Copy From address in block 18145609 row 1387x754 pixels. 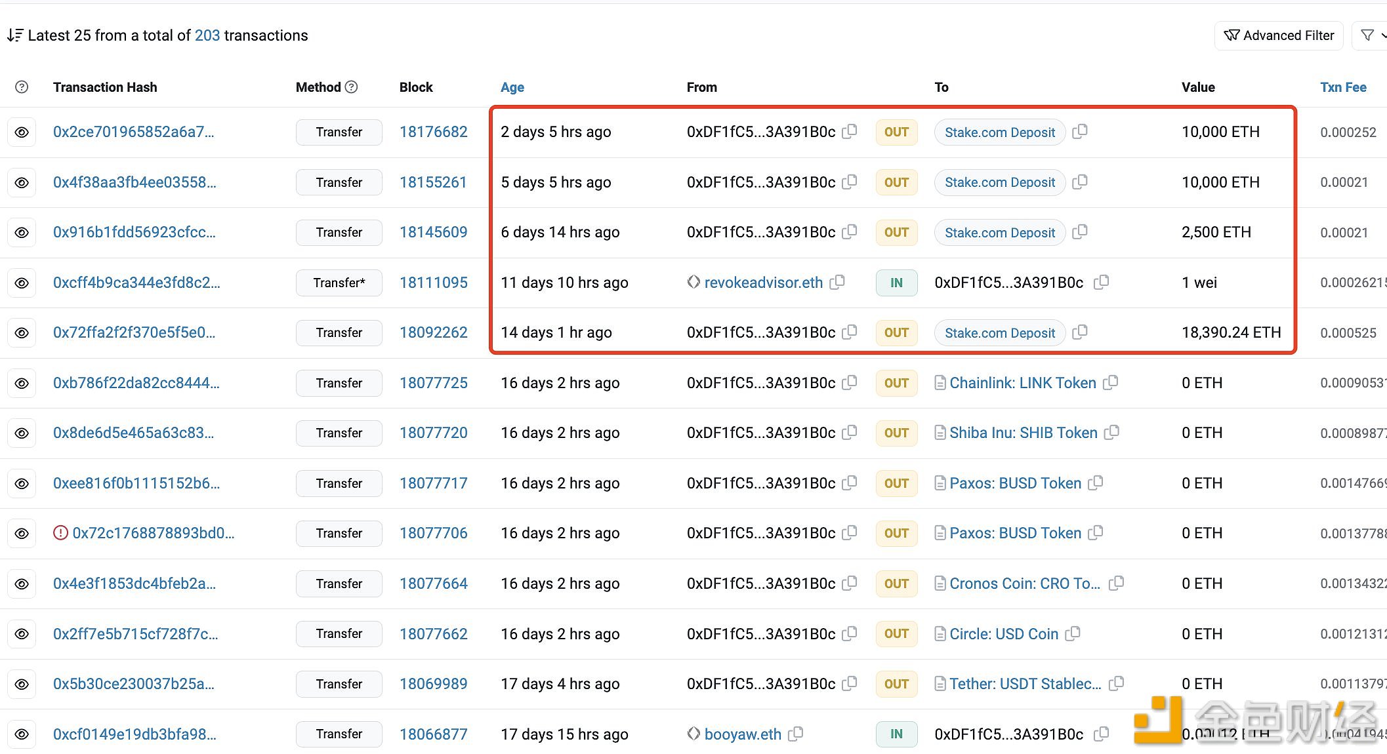click(x=850, y=231)
